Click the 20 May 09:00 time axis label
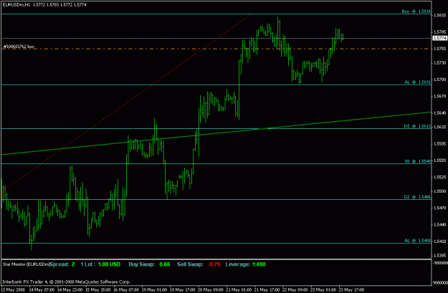This screenshot has height=293, width=448. (x=211, y=290)
